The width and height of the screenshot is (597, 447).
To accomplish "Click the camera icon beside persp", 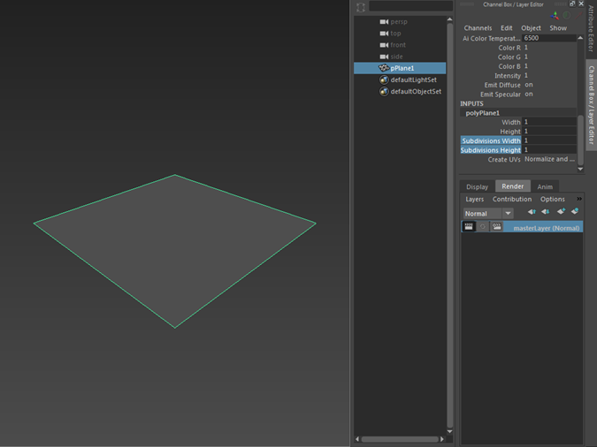I will pyautogui.click(x=384, y=22).
